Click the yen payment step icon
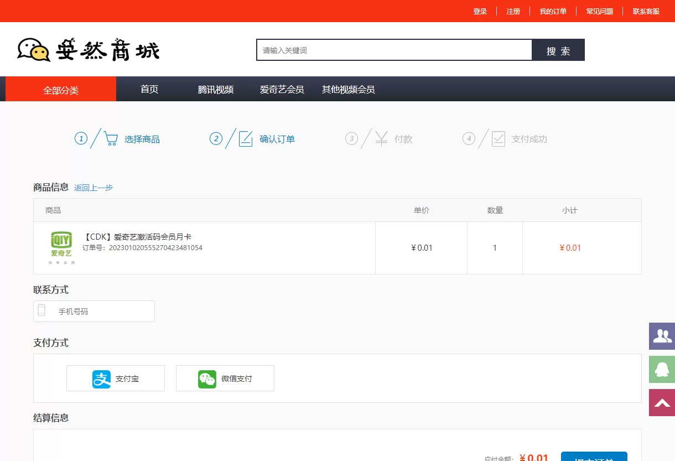 click(381, 139)
